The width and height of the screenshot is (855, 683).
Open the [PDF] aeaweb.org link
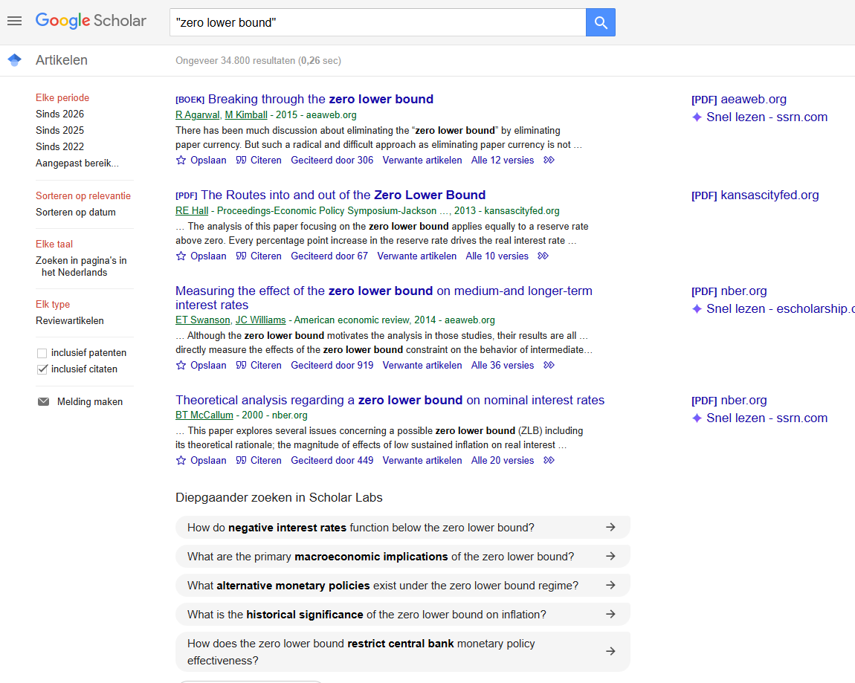pyautogui.click(x=739, y=99)
